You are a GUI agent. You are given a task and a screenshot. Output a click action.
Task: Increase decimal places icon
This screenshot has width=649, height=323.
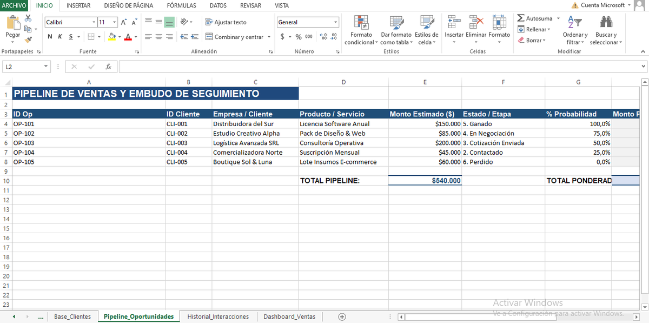324,37
